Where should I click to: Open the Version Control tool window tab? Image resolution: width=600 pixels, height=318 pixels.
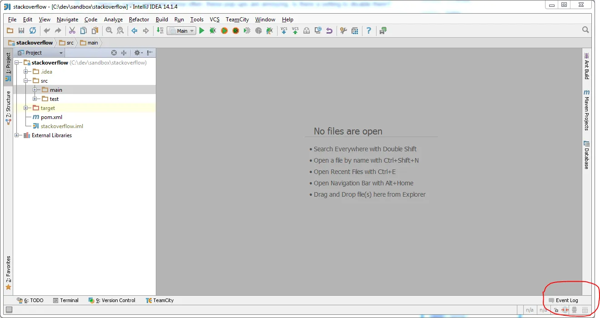tap(112, 300)
